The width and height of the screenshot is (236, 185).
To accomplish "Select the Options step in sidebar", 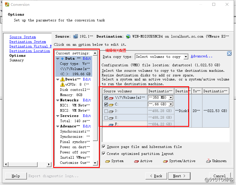I will pyautogui.click(x=17, y=56).
